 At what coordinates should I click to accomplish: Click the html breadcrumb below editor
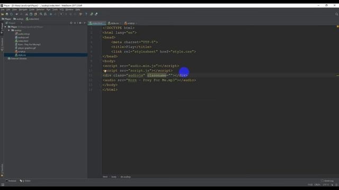click(105, 177)
